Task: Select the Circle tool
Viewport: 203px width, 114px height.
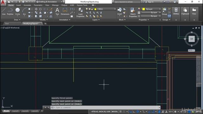Action: click(17, 11)
